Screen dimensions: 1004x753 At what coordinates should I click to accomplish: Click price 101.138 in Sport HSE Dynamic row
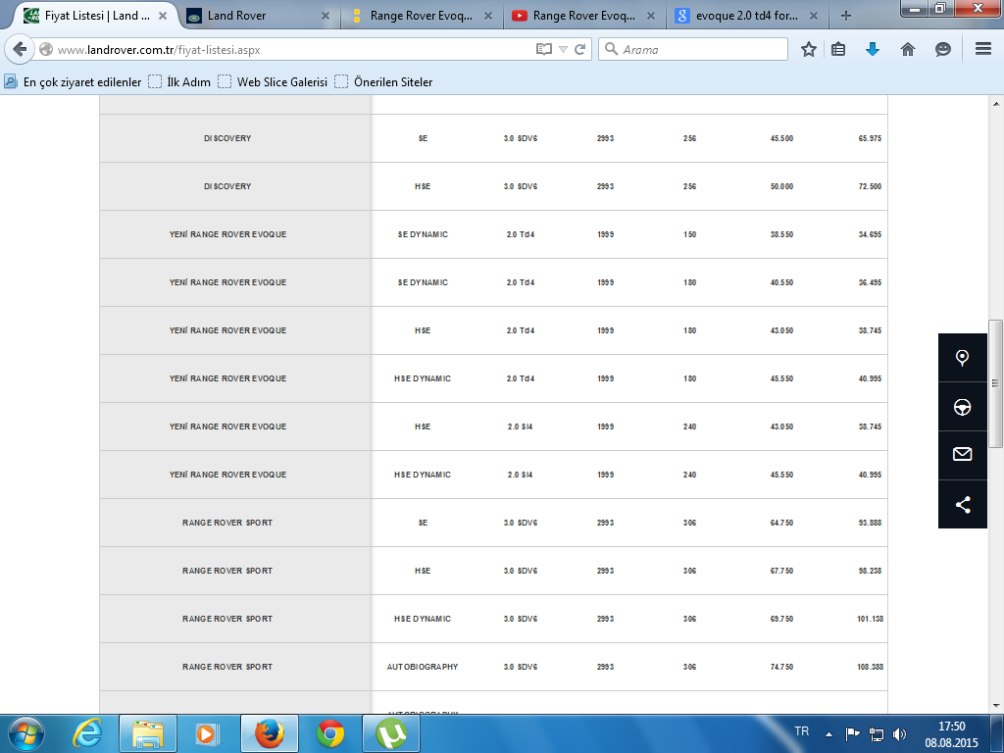tap(870, 619)
